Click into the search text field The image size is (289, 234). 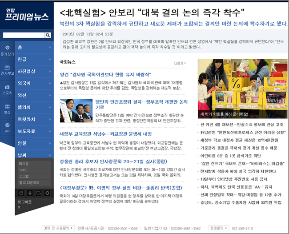point(23,35)
